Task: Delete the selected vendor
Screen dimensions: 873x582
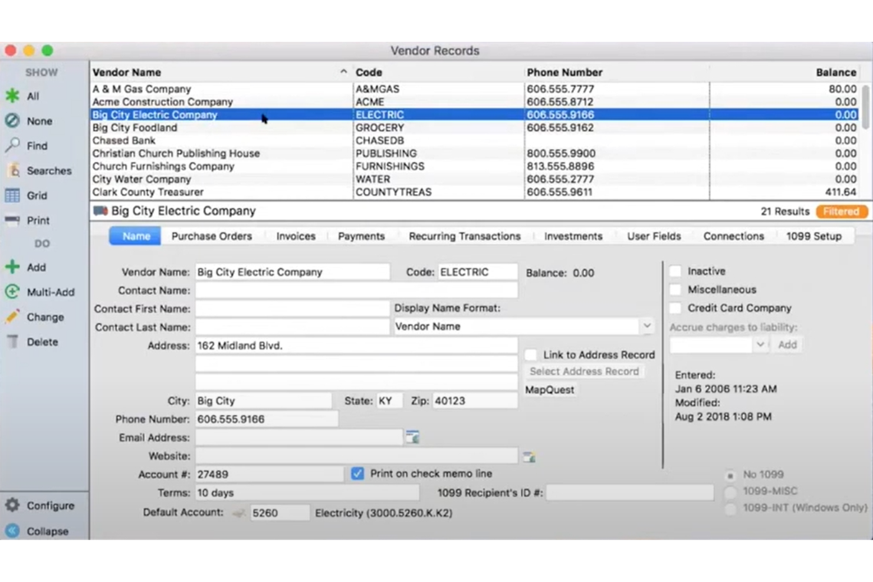Action: click(32, 341)
